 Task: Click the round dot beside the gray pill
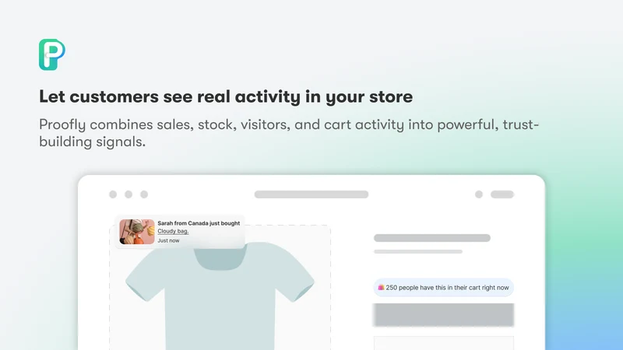pyautogui.click(x=479, y=194)
